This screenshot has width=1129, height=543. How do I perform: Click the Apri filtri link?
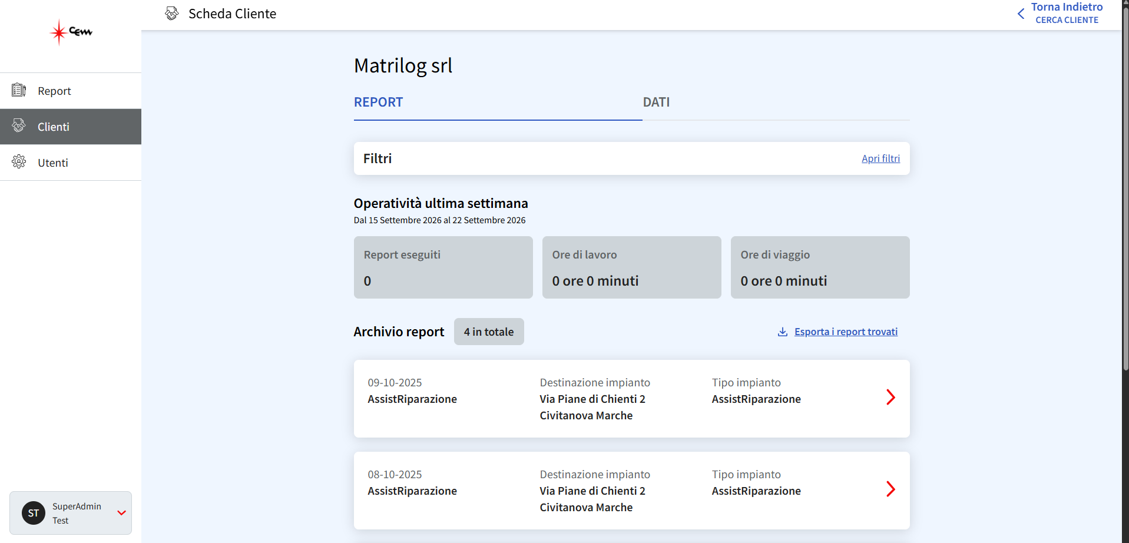pyautogui.click(x=880, y=158)
